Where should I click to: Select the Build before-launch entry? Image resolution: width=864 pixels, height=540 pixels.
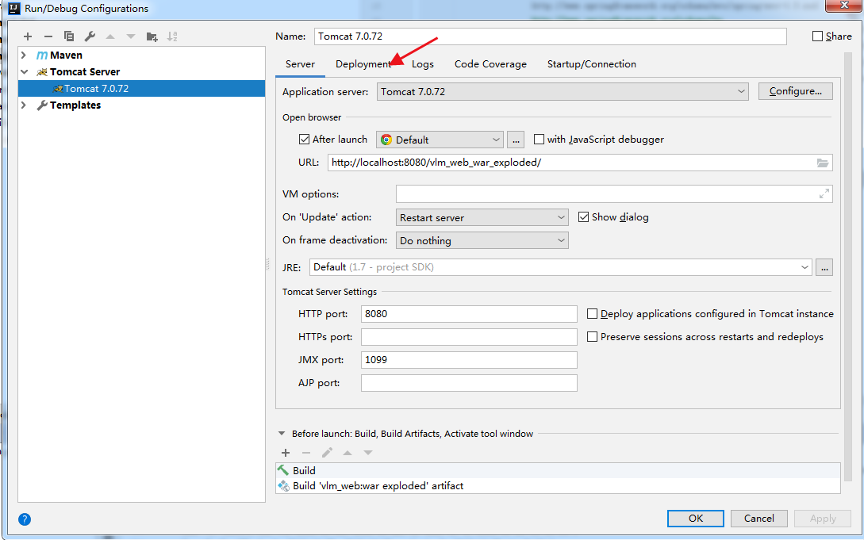(x=559, y=471)
